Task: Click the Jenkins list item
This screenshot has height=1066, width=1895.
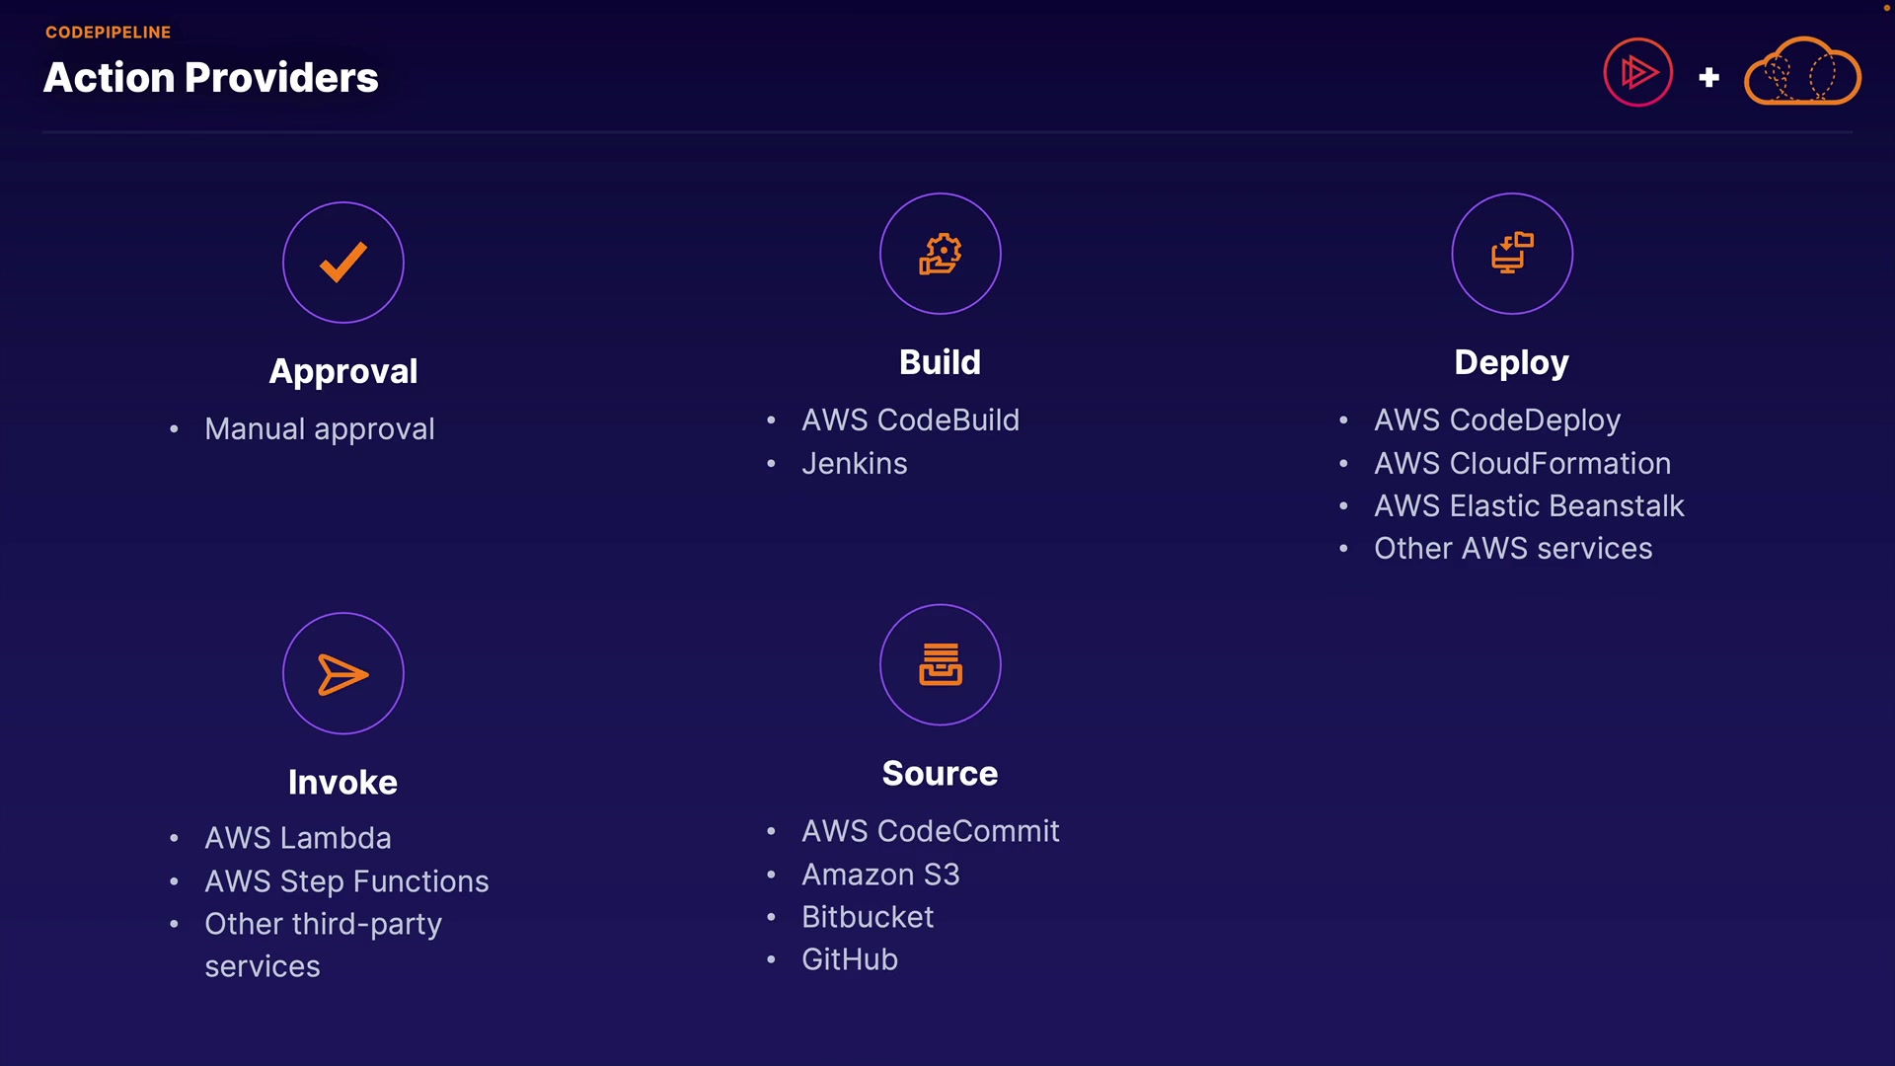Action: pos(854,464)
